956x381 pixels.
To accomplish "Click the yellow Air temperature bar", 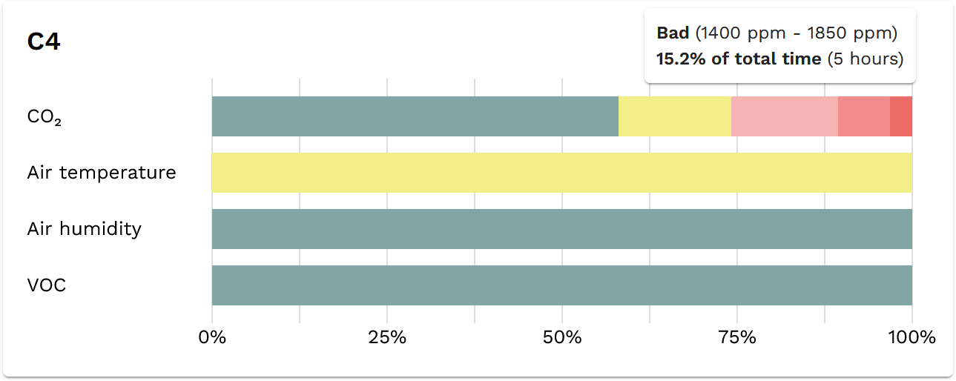I will pos(561,173).
